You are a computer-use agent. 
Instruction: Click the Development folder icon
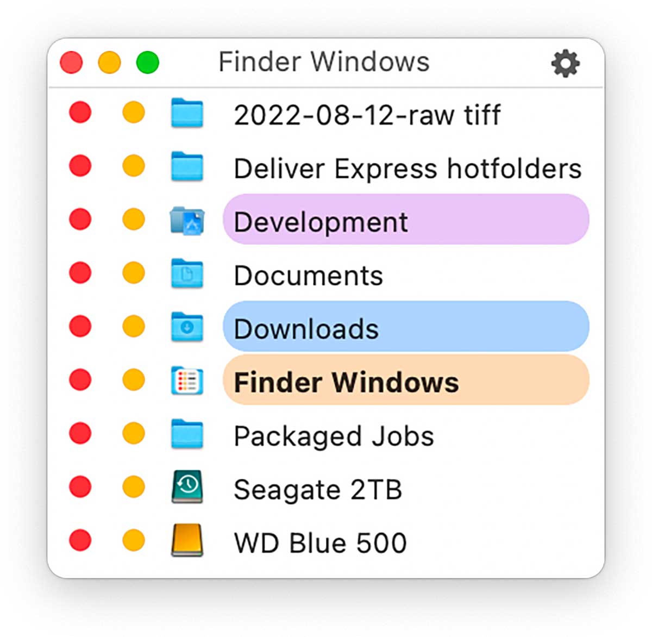coord(187,221)
